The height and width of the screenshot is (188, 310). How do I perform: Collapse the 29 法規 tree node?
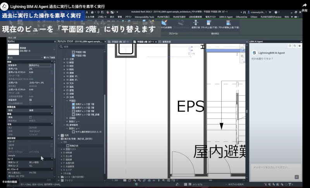tap(65, 97)
